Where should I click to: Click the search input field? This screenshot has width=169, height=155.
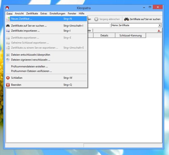coord(99,25)
